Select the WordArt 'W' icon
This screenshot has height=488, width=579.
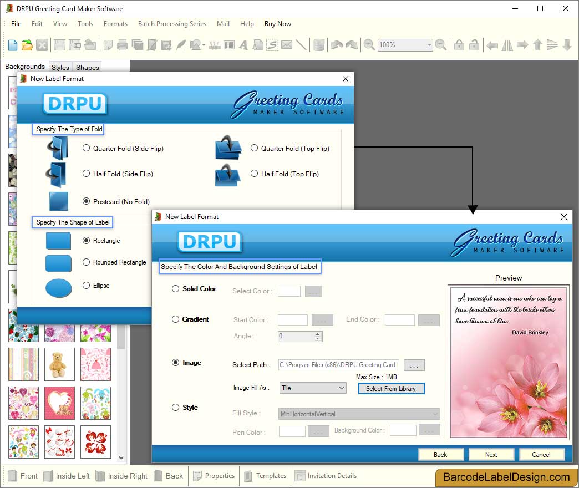click(x=214, y=45)
